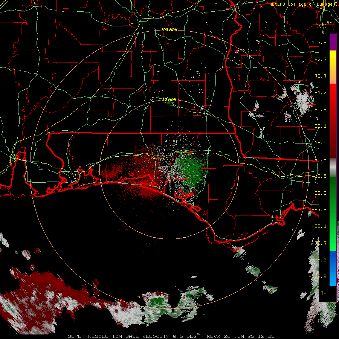
Task: Select the 107.8 value on the velocity scale
Action: coord(319,42)
